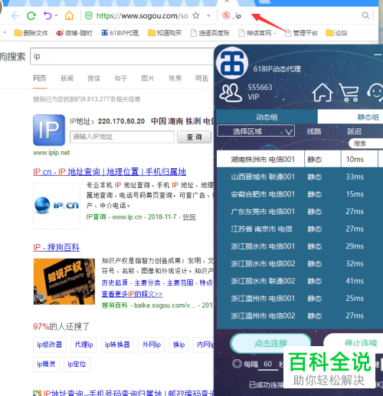Reload page with green refresh icon
This screenshot has width=383, height=396.
31,16
